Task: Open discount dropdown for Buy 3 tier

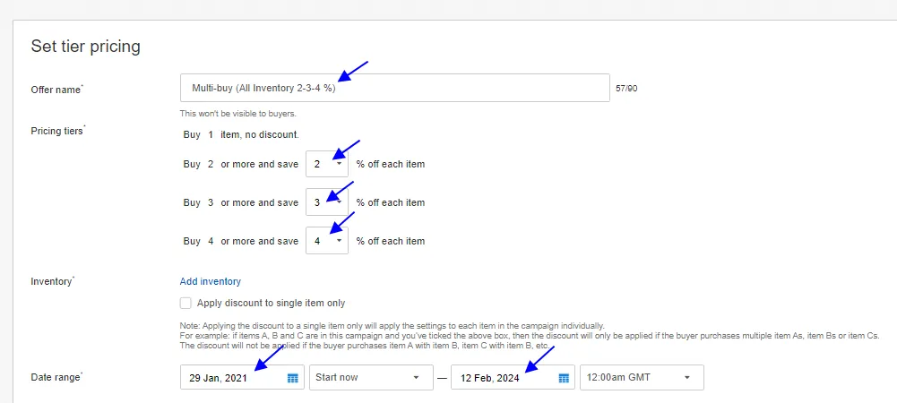Action: (327, 202)
